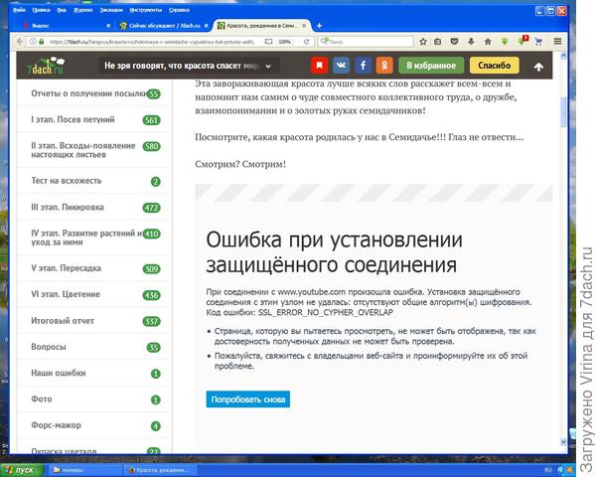Go to the home page icon
The image size is (596, 477).
click(488, 42)
